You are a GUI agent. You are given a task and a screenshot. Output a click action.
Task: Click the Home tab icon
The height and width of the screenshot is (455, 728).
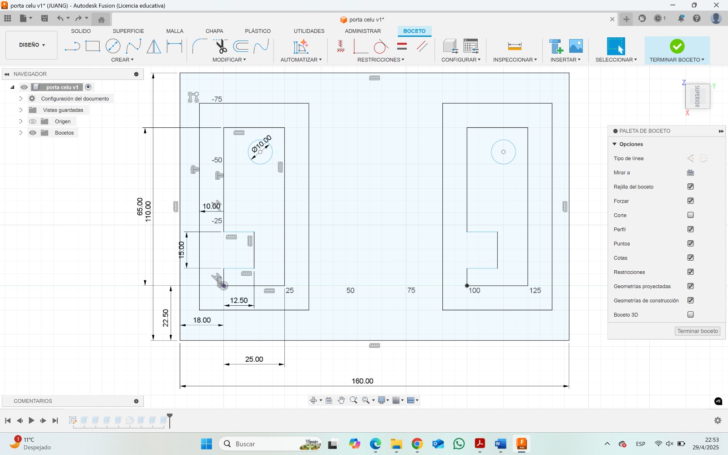tap(101, 20)
